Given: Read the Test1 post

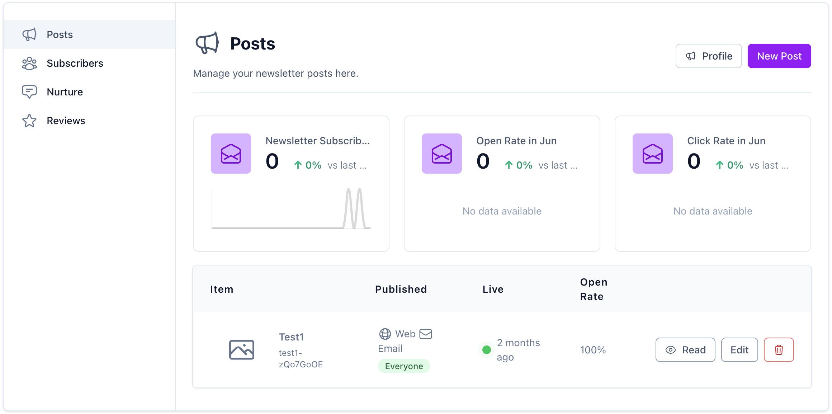Looking at the screenshot, I should pyautogui.click(x=685, y=350).
